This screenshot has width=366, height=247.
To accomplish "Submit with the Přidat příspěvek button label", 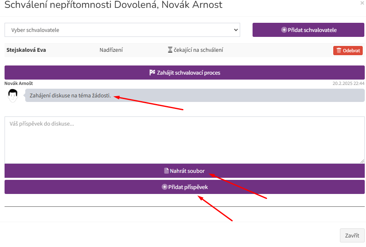I will pyautogui.click(x=188, y=187).
